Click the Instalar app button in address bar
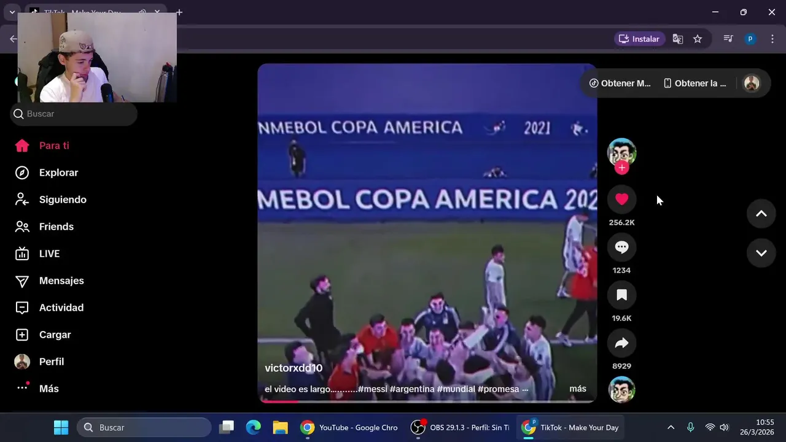786x442 pixels. [x=639, y=39]
